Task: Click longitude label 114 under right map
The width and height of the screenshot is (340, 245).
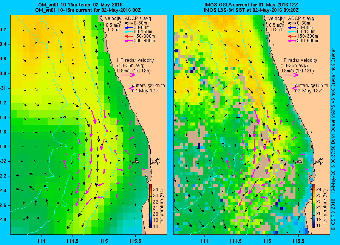Action: 204,241
